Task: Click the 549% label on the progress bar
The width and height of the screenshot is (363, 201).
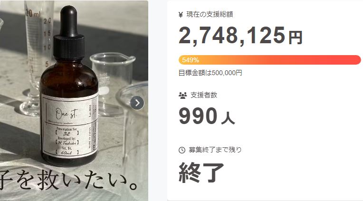Action: (191, 60)
